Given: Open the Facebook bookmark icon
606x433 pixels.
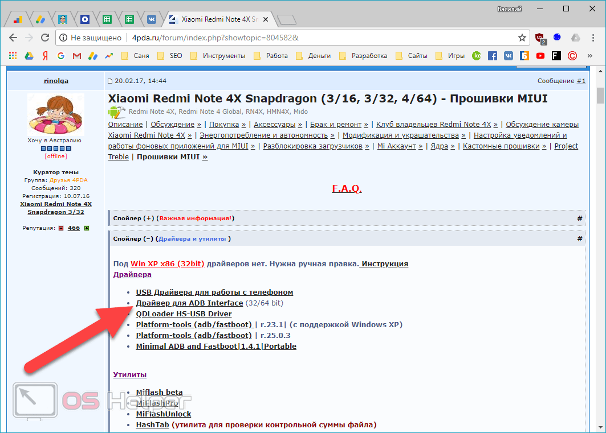Looking at the screenshot, I should (492, 56).
